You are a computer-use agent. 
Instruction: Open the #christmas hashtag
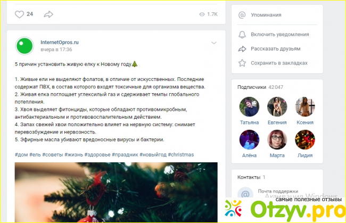pos(181,155)
